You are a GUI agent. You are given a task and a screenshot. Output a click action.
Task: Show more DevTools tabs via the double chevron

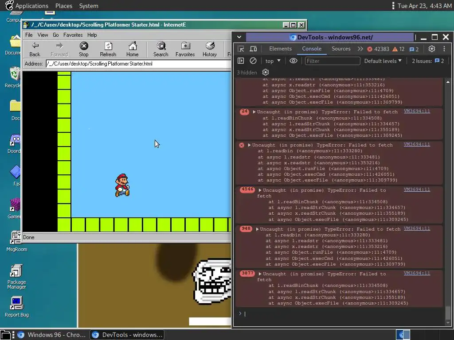pos(360,49)
